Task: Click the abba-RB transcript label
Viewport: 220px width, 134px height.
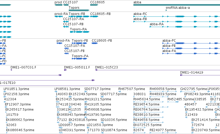Action: point(140,19)
